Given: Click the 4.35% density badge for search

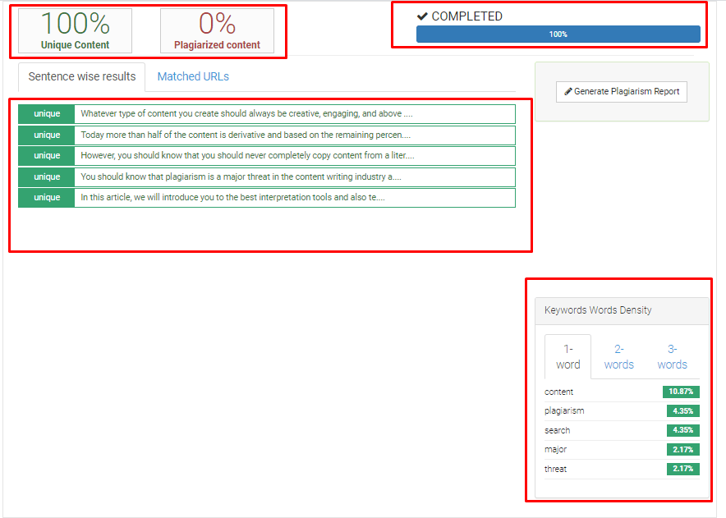Looking at the screenshot, I should click(683, 430).
